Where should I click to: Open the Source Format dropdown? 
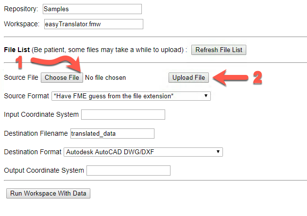(x=131, y=96)
